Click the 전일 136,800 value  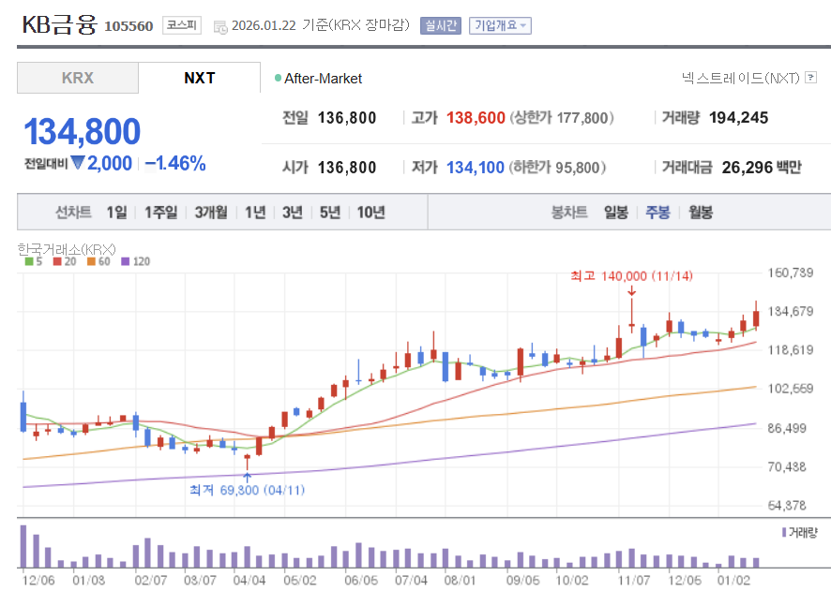[347, 117]
